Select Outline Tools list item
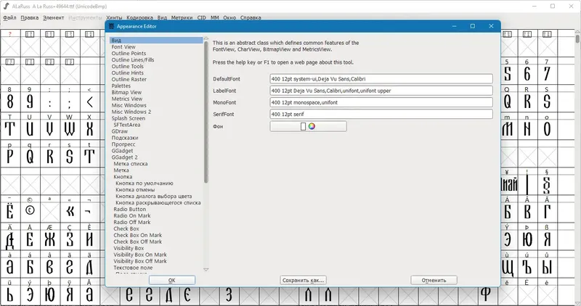581x306 pixels. (x=128, y=66)
